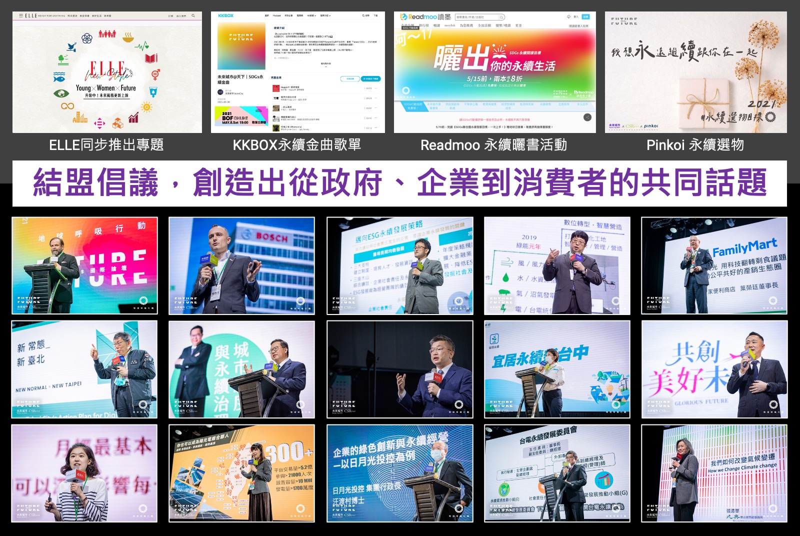Click the pink arrows equality SDG icon
800x536 pixels.
pos(99,123)
